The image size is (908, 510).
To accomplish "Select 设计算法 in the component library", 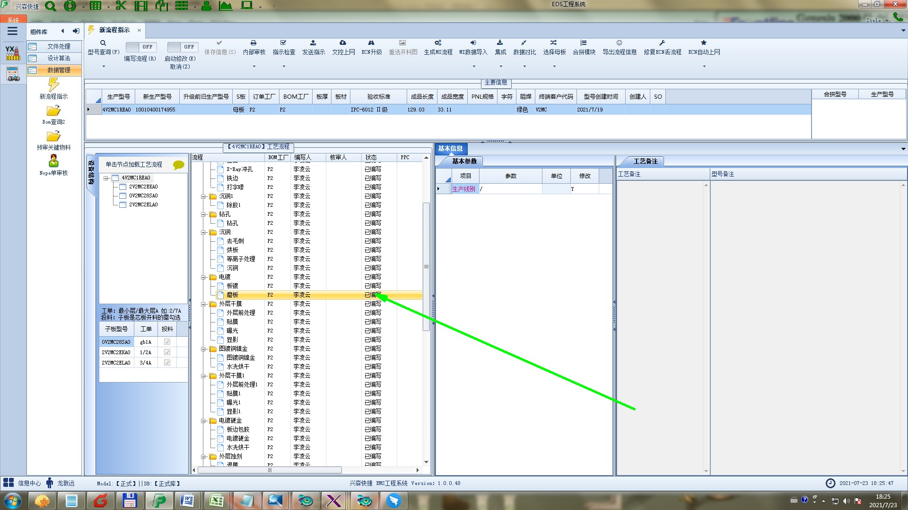I will [59, 58].
